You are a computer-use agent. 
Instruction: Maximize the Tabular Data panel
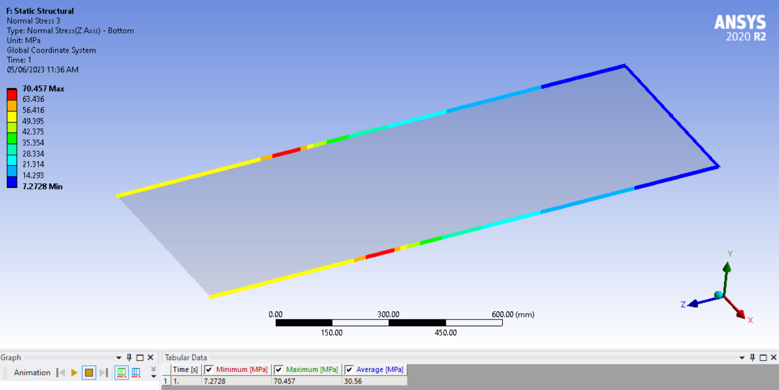point(763,358)
